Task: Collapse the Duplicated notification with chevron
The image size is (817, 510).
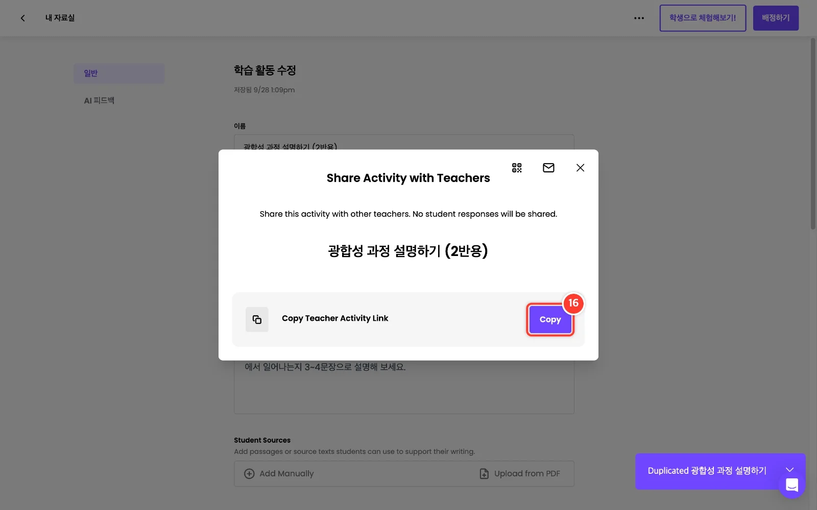Action: pyautogui.click(x=789, y=470)
